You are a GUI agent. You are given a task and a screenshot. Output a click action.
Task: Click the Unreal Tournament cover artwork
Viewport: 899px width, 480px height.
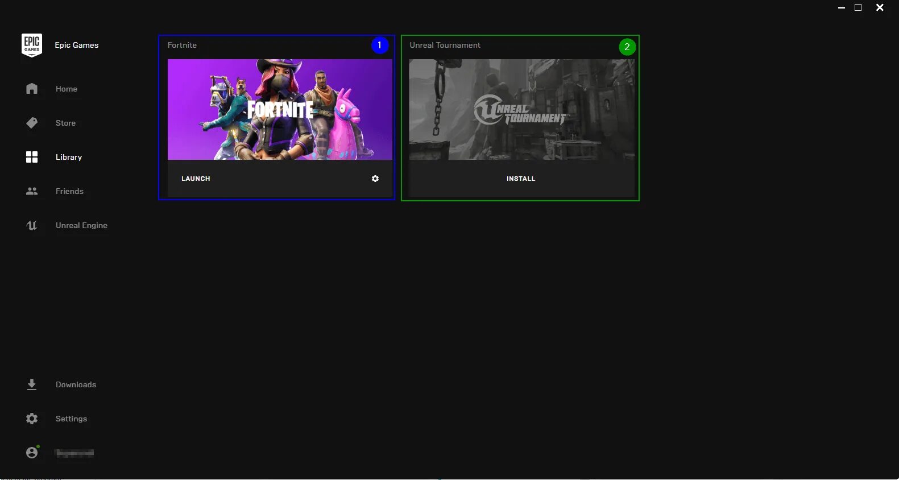pyautogui.click(x=522, y=109)
